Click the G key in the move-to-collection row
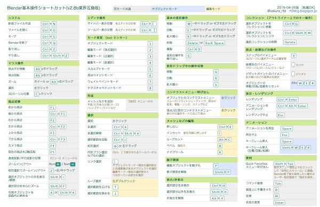The image size is (320, 207). [x=297, y=24]
